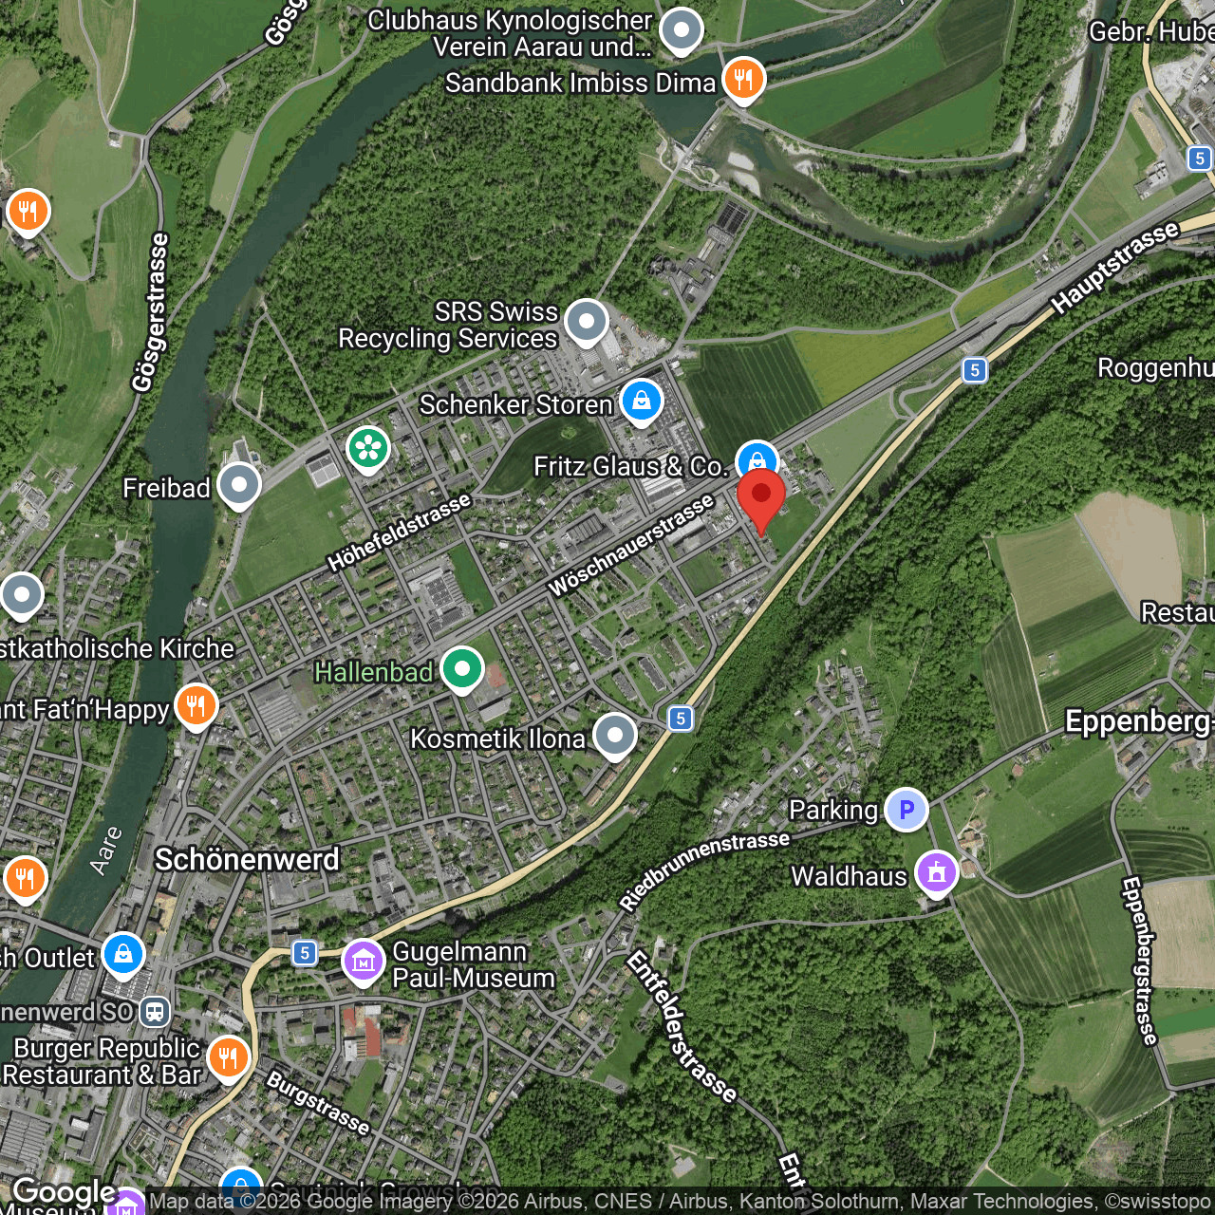The image size is (1215, 1215).
Task: Click the restaurant marker left of the Aare label
Action: pos(26,880)
